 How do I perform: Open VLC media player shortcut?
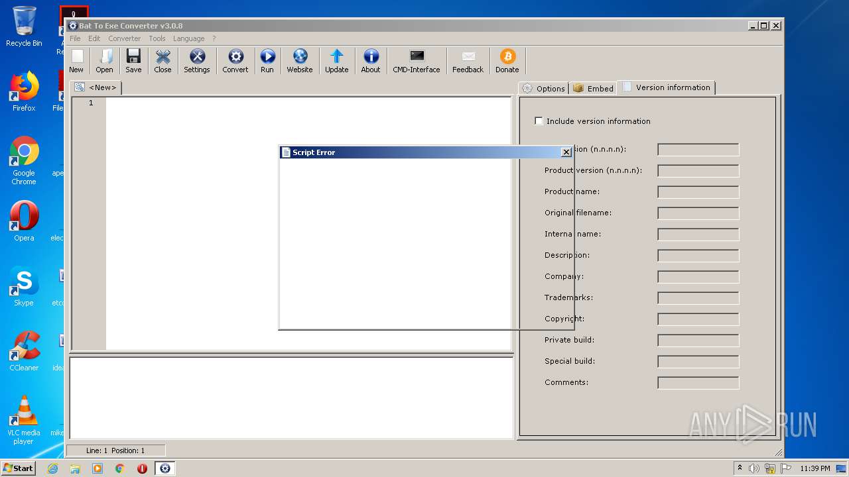coord(24,419)
